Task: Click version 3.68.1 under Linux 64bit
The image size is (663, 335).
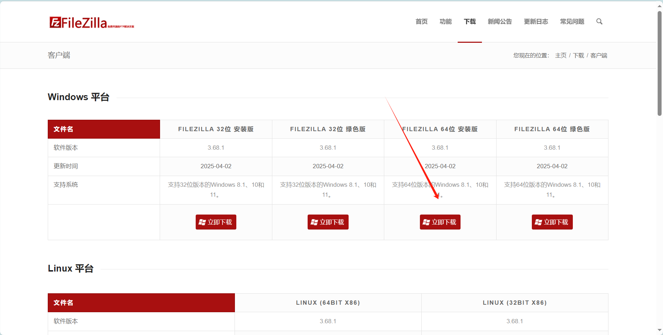Action: (x=328, y=321)
